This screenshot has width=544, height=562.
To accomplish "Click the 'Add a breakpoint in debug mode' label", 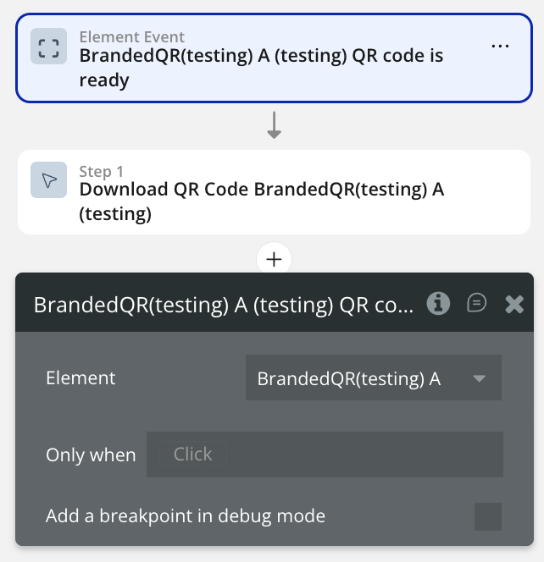I will click(186, 515).
